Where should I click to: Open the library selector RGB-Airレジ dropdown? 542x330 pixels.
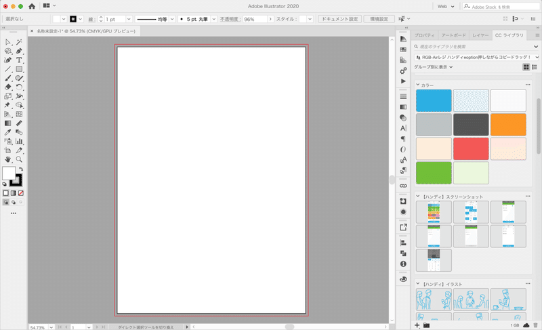(476, 57)
